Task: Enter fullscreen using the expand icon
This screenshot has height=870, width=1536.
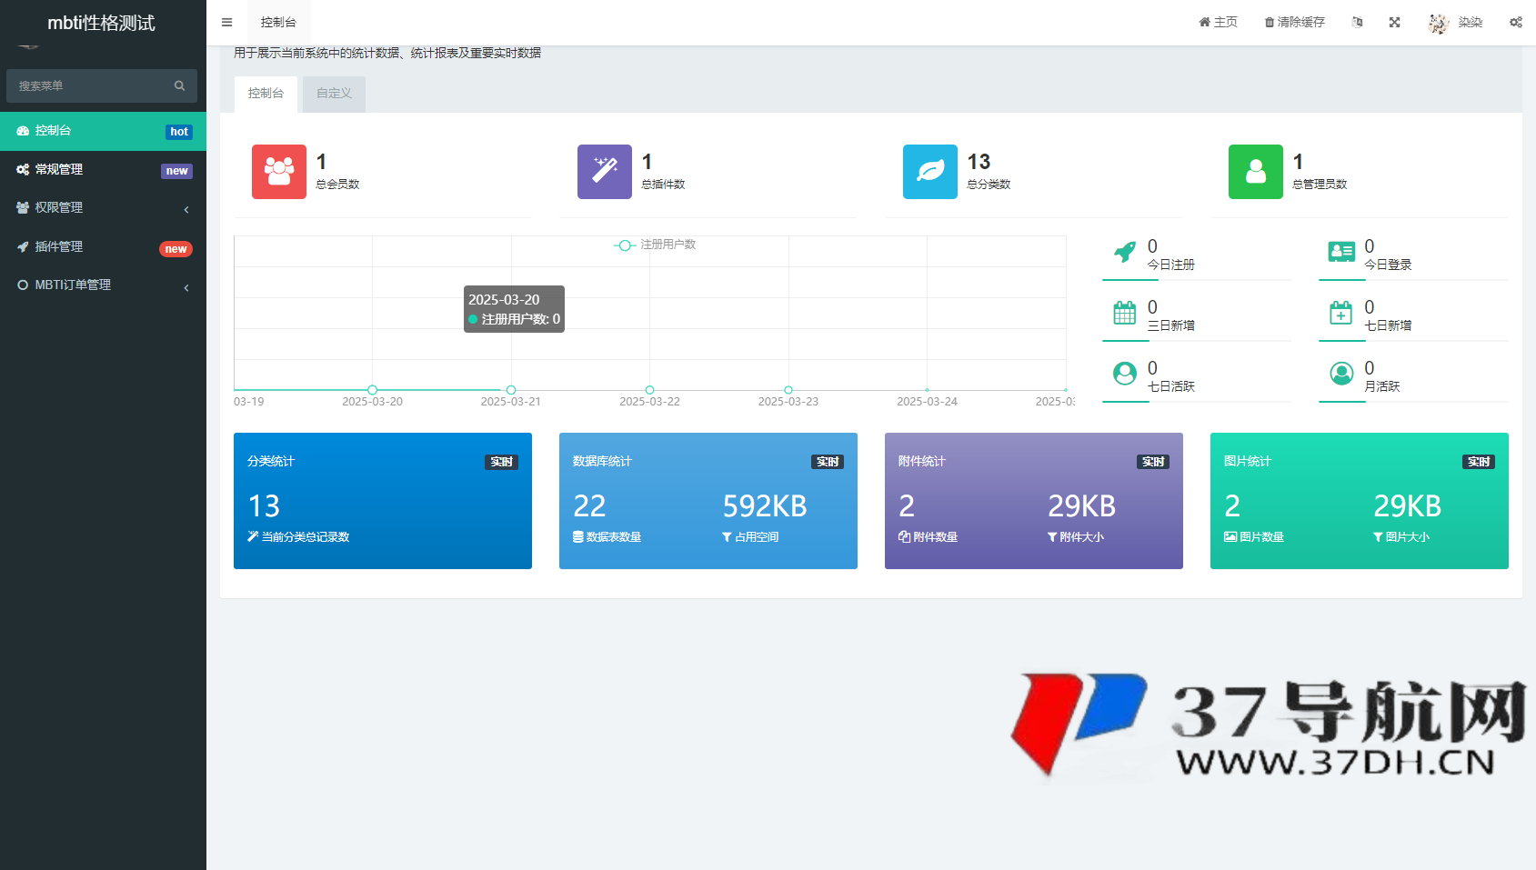Action: [x=1394, y=23]
